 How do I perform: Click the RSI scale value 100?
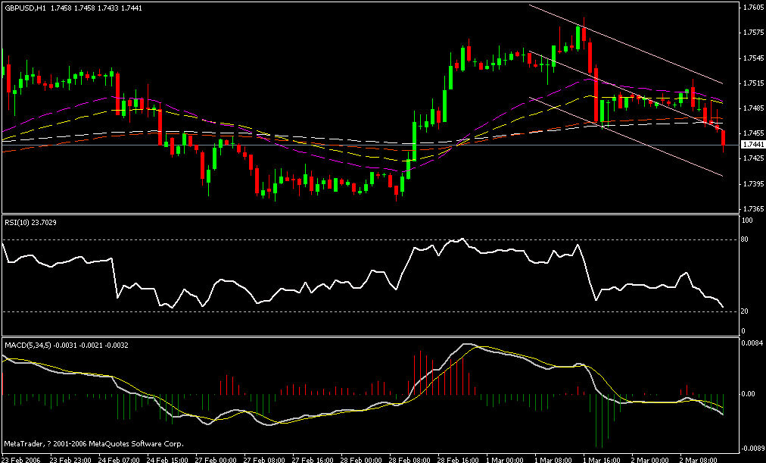pyautogui.click(x=747, y=221)
